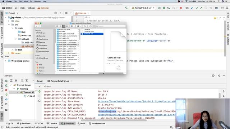Open the CATALINA_HOME path link

click(137, 115)
